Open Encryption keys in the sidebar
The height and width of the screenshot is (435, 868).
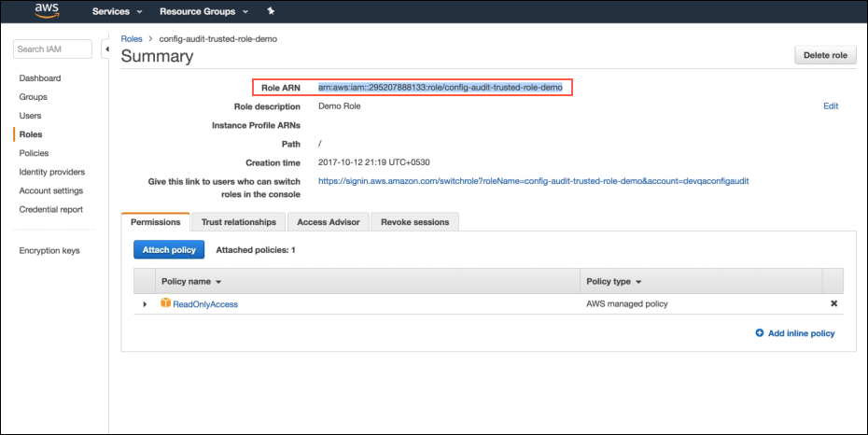pos(49,251)
